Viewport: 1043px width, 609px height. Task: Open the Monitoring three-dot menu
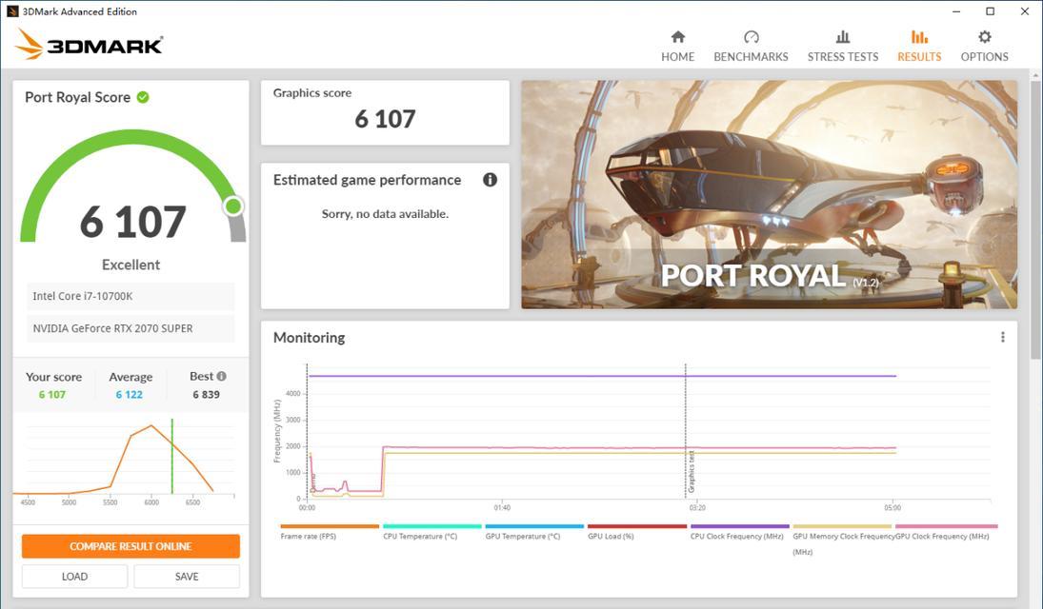[x=1002, y=337]
